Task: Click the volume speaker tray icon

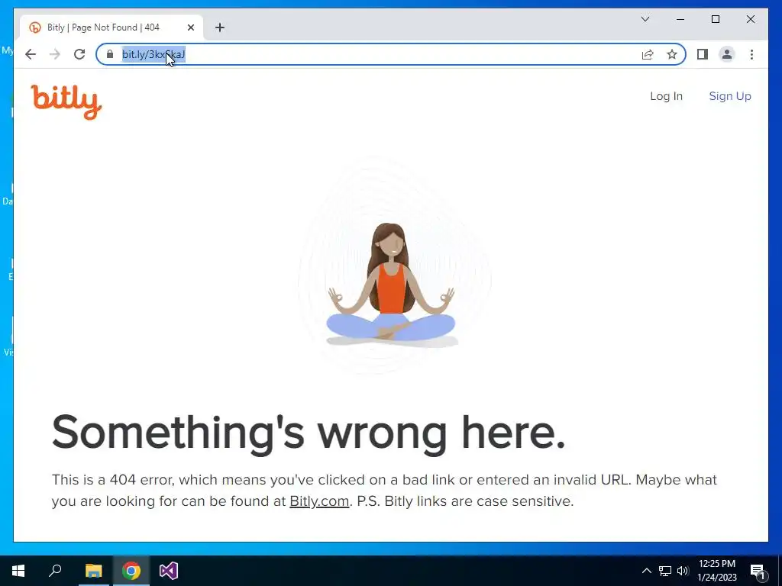Action: [683, 571]
